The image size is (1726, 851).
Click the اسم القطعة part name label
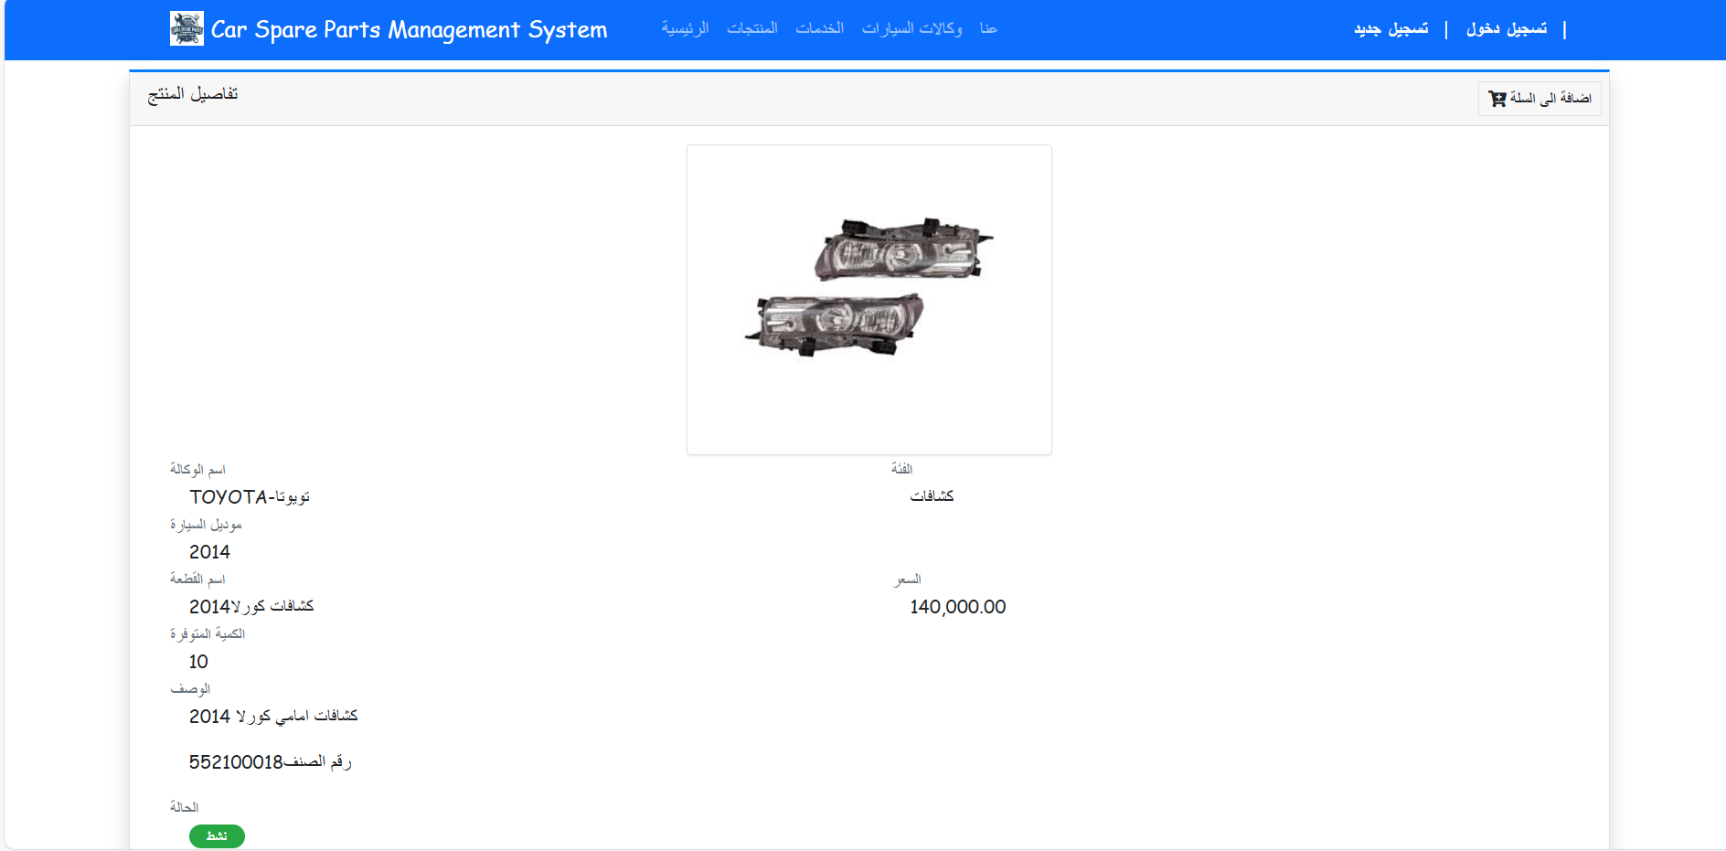[197, 580]
